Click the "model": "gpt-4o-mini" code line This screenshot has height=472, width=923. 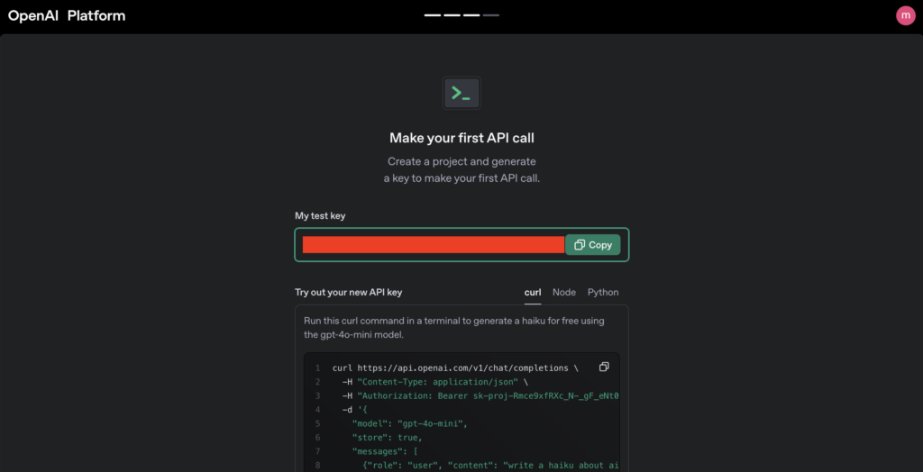click(410, 423)
